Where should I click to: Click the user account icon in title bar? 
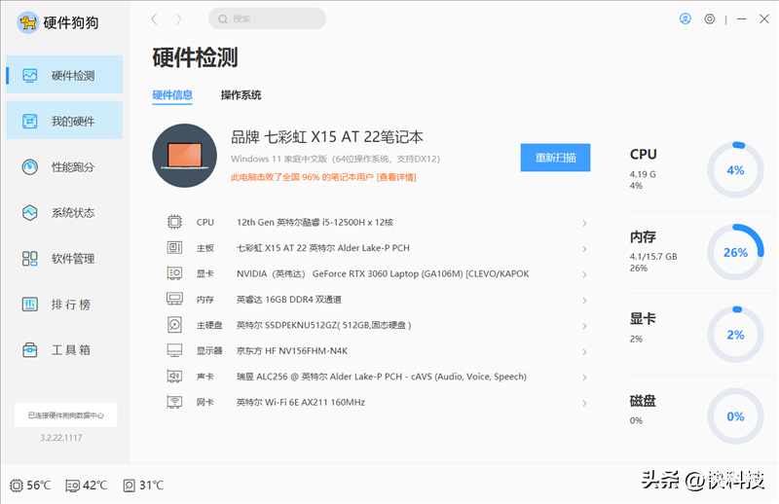point(686,18)
